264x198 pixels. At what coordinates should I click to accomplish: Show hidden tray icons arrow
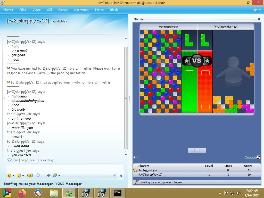220,193
